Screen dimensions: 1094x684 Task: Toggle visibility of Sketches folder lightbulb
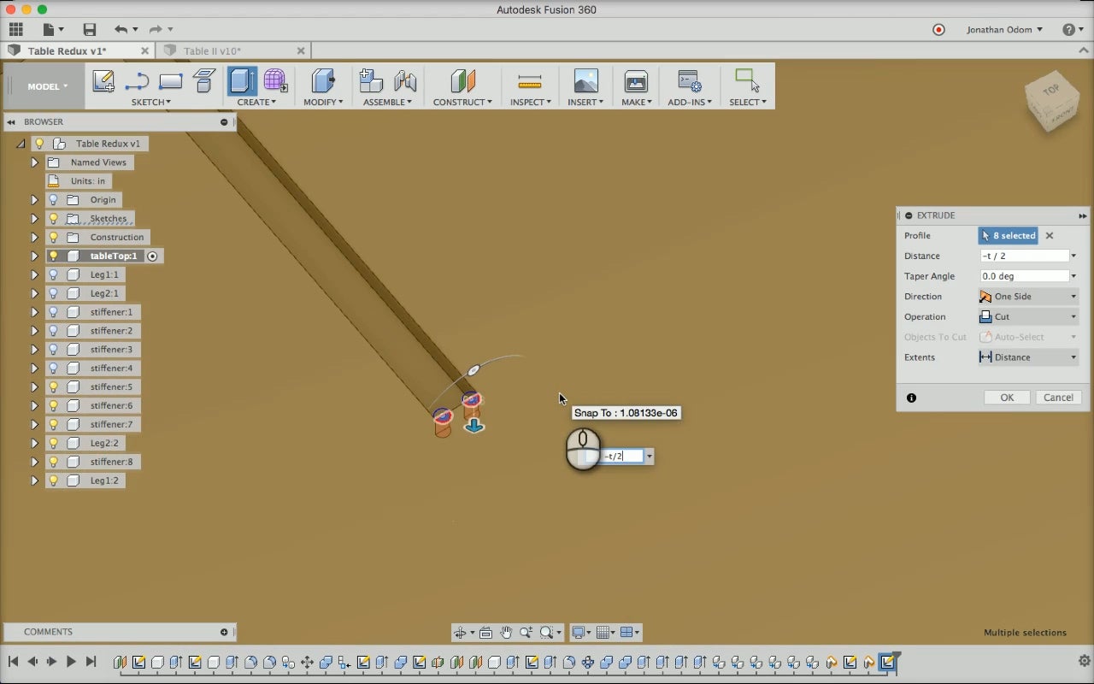point(53,218)
